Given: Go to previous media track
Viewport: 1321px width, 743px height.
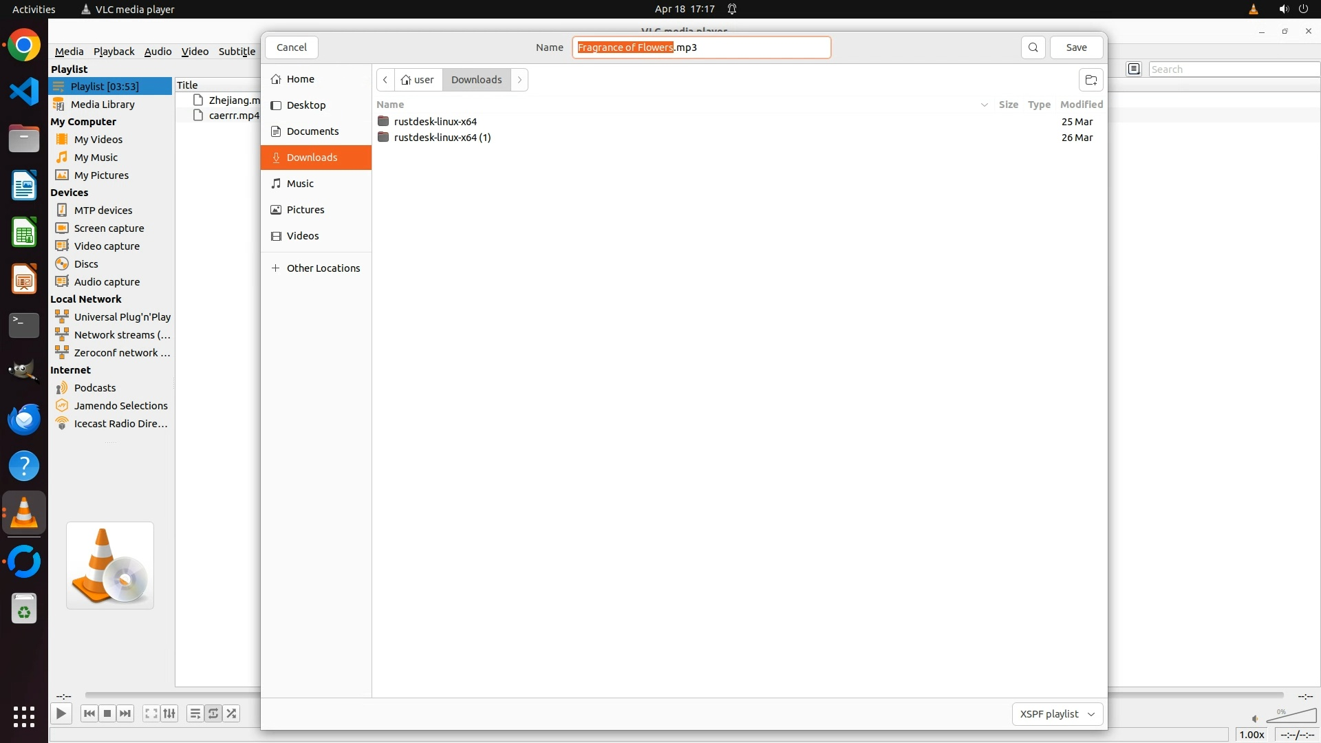Looking at the screenshot, I should (x=89, y=713).
